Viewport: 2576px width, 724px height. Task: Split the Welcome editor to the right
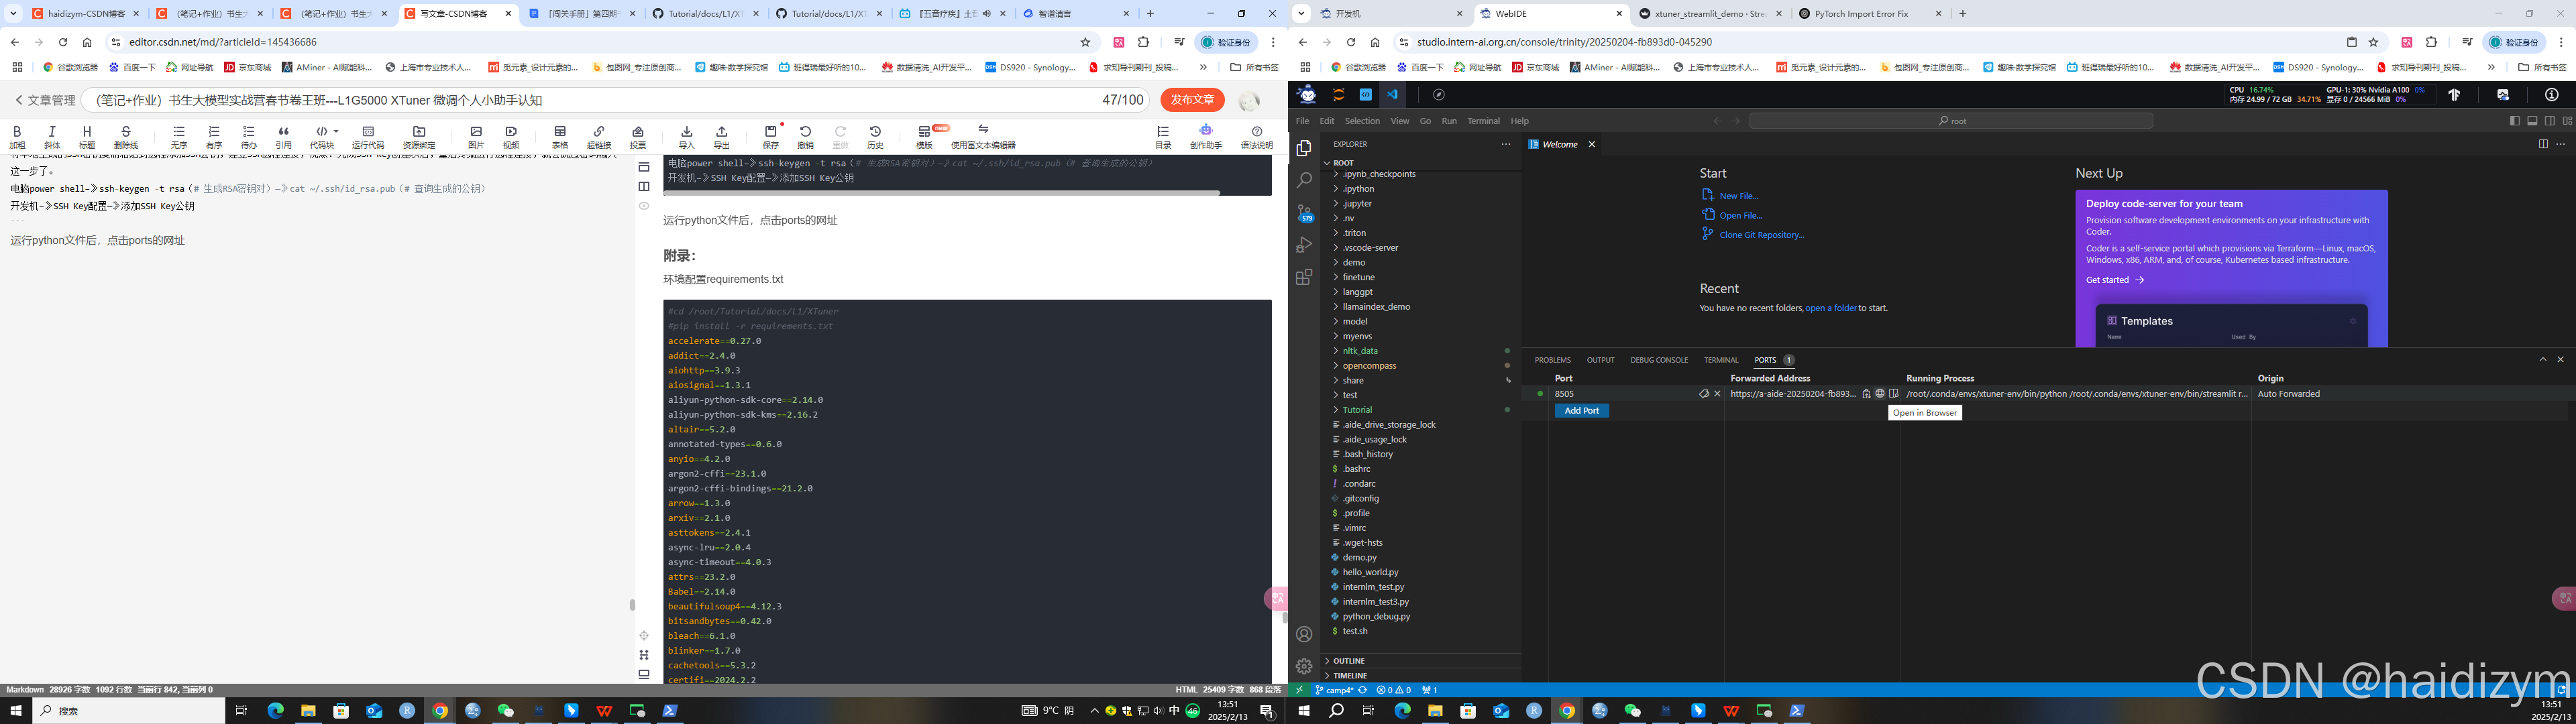coord(2543,144)
